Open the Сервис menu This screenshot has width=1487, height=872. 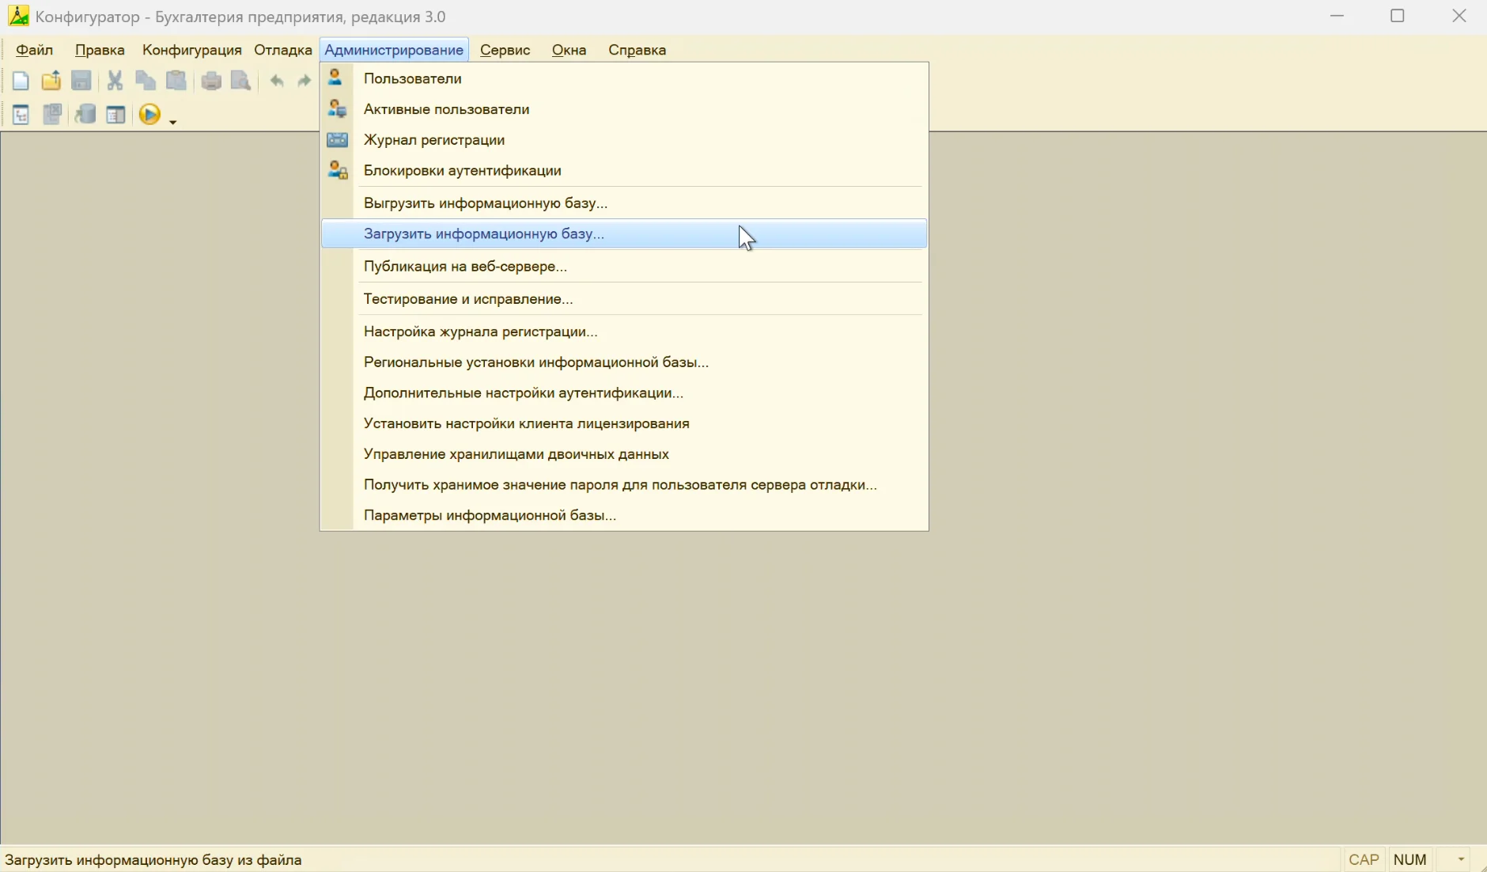[505, 50]
